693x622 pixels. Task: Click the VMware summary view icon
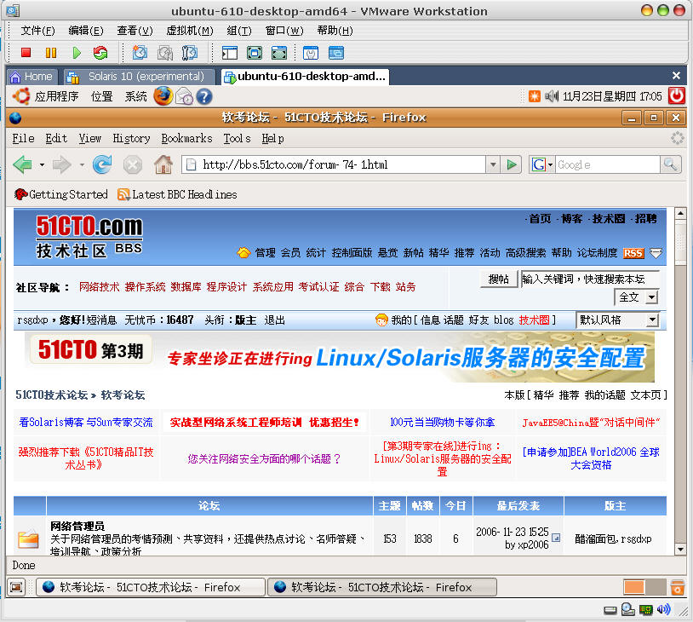(311, 53)
